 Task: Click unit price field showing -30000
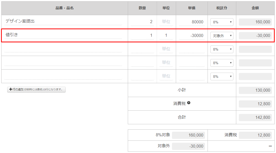pos(192,36)
